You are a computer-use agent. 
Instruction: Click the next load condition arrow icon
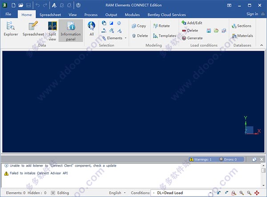[227, 193]
